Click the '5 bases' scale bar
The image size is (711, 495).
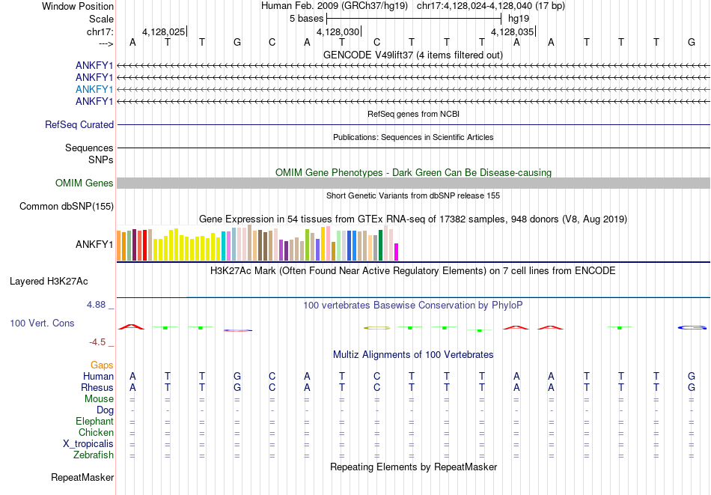pyautogui.click(x=414, y=19)
